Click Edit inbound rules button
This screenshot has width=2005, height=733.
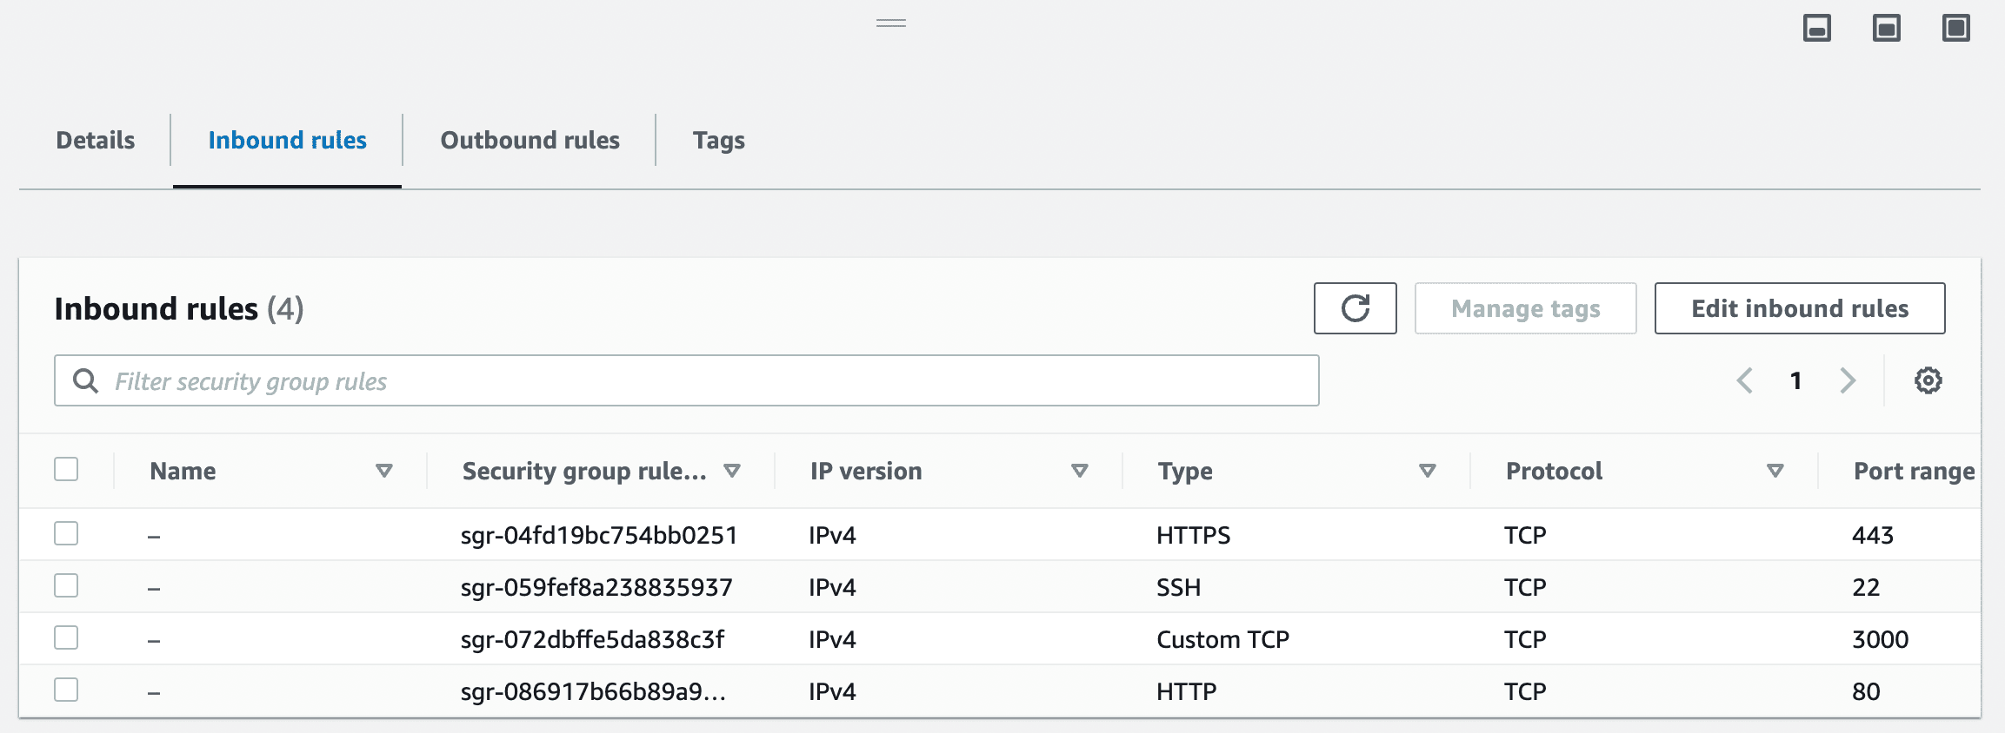coord(1799,308)
